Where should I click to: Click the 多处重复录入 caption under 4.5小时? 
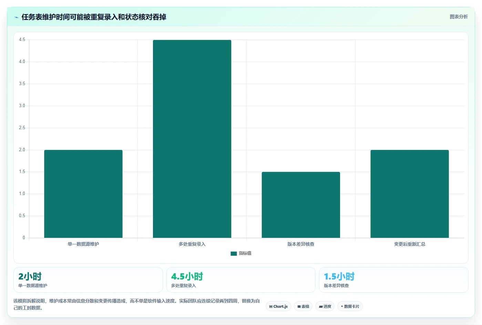(184, 286)
